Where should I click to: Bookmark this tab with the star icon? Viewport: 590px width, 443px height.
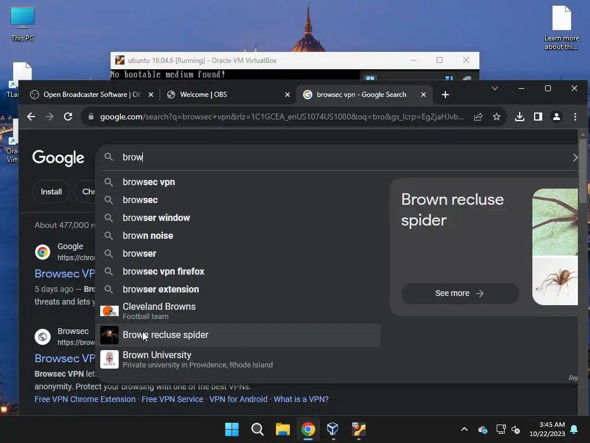coord(497,117)
